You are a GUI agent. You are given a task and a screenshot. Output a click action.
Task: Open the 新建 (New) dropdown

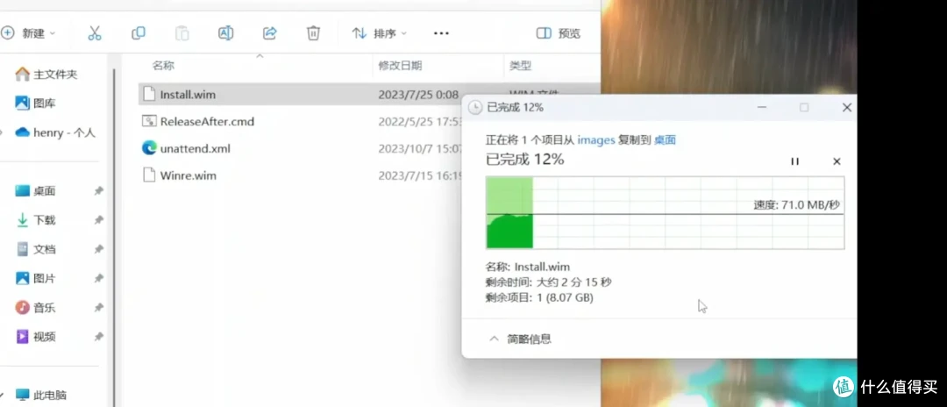(x=28, y=33)
